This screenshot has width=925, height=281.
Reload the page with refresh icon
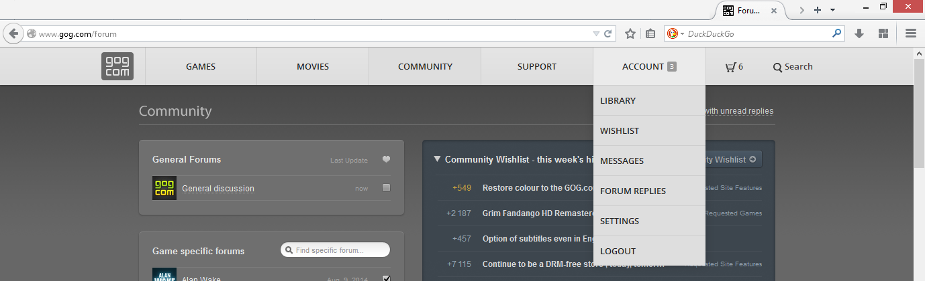click(x=608, y=33)
